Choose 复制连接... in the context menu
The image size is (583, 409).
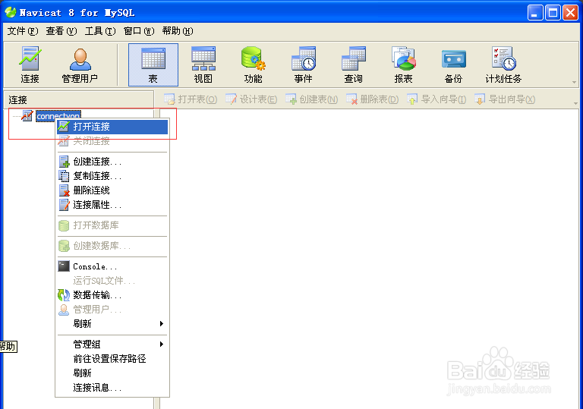pos(112,176)
